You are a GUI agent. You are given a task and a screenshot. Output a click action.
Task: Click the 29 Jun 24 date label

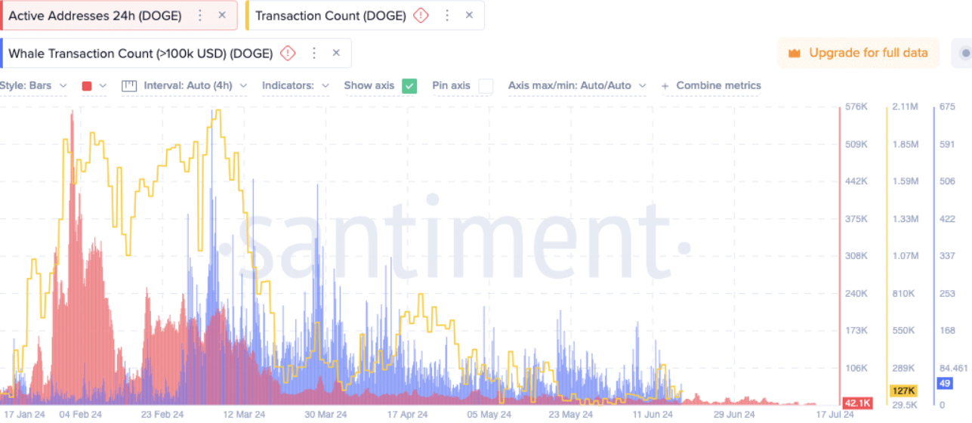pyautogui.click(x=734, y=414)
